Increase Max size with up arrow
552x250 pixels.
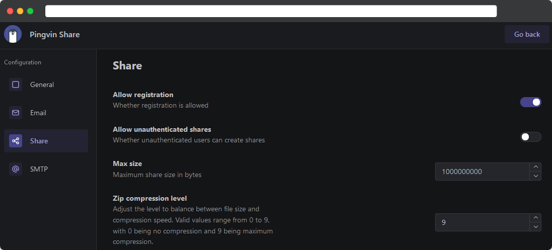[535, 167]
